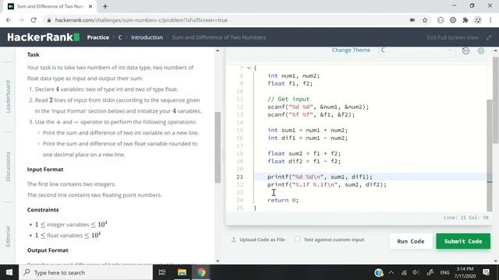Select the Sum and Difference browser tab
Screen dimensions: 499x280
pos(50,6)
